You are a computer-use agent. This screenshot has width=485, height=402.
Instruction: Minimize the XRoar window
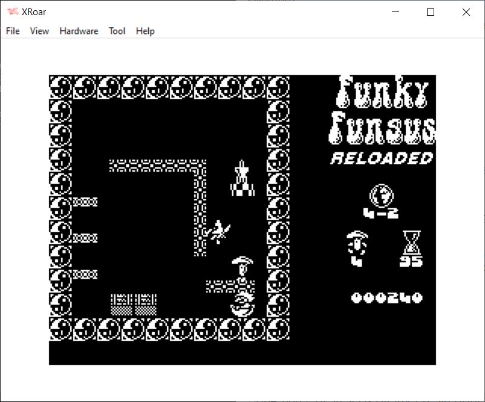click(395, 12)
